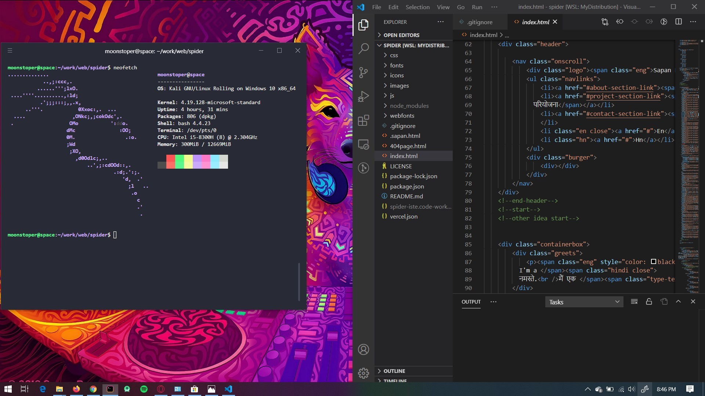Maximize the output panel with chevron
Viewport: 705px width, 396px height.
[678, 301]
